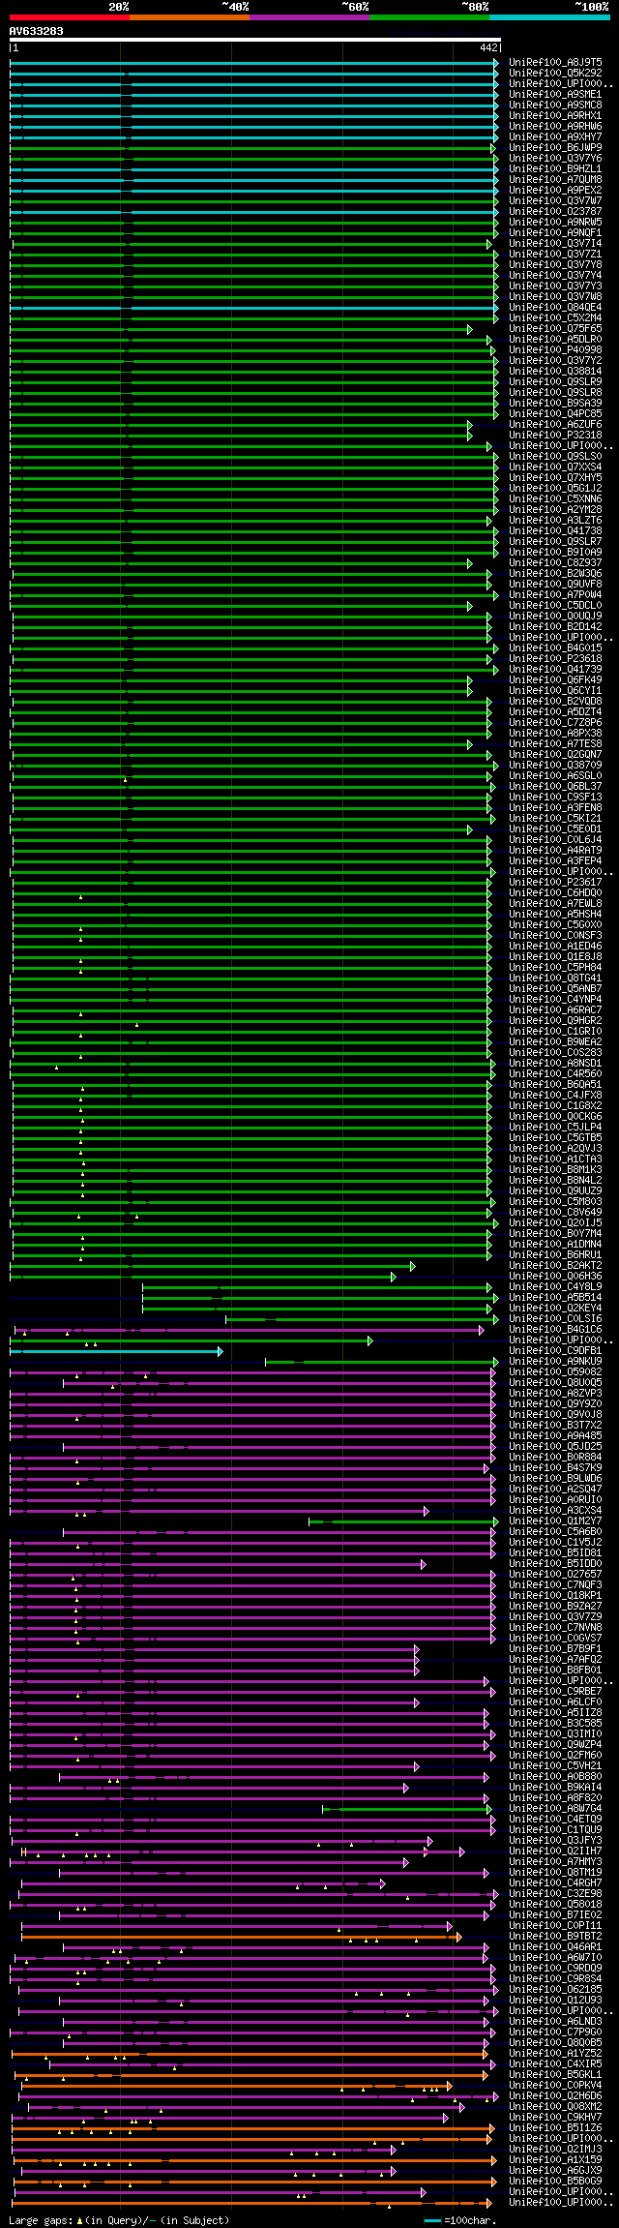Select the query name AV633283
619x2228 pixels.
(37, 31)
